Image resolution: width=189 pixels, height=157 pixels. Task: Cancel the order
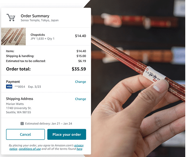tap(26, 134)
